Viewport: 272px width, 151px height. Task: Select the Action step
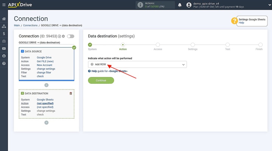tap(123, 45)
